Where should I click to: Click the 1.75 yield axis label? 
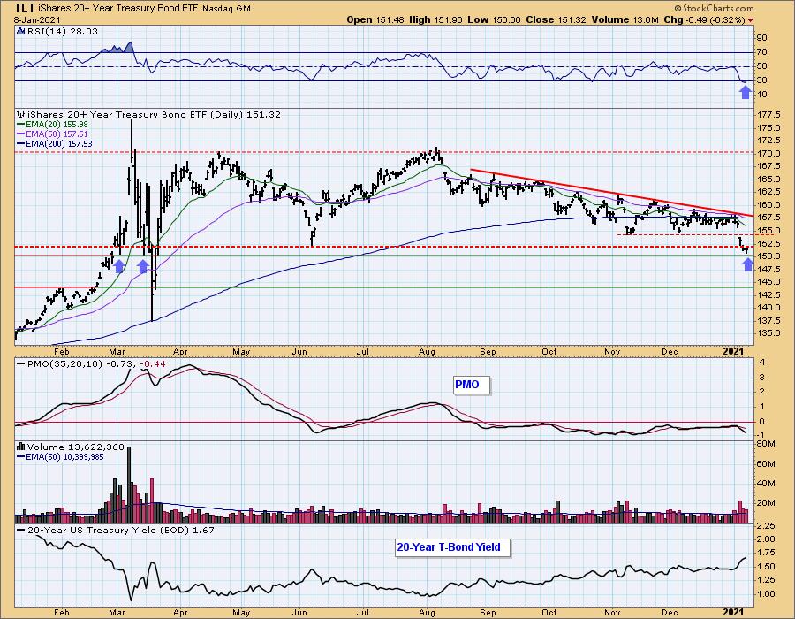tap(766, 553)
